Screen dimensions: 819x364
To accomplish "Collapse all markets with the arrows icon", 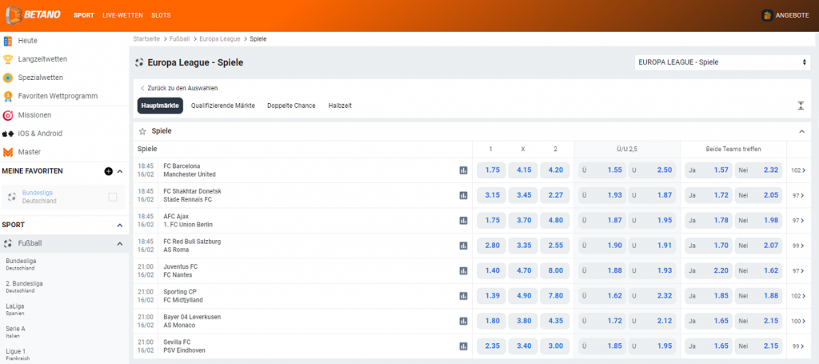I will (801, 106).
